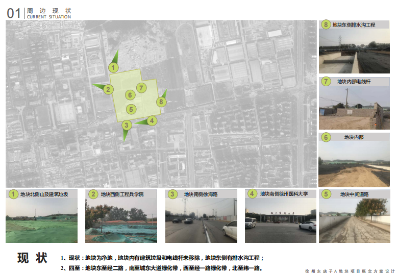Screen dimensions: 398x273
Task: Click number badge 1 beside 地块北侧山及建筑垃圾
Action: 13,194
